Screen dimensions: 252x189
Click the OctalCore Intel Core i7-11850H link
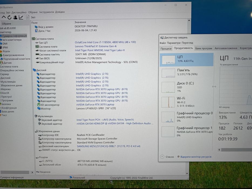point(105,42)
